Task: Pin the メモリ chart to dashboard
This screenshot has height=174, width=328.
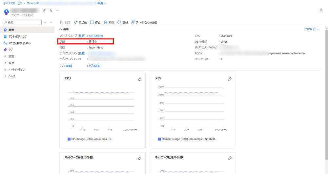Action: coord(230,79)
